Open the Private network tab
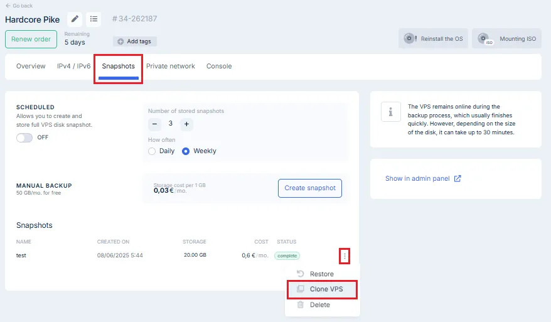Screen dimensions: 551x322 [171, 66]
